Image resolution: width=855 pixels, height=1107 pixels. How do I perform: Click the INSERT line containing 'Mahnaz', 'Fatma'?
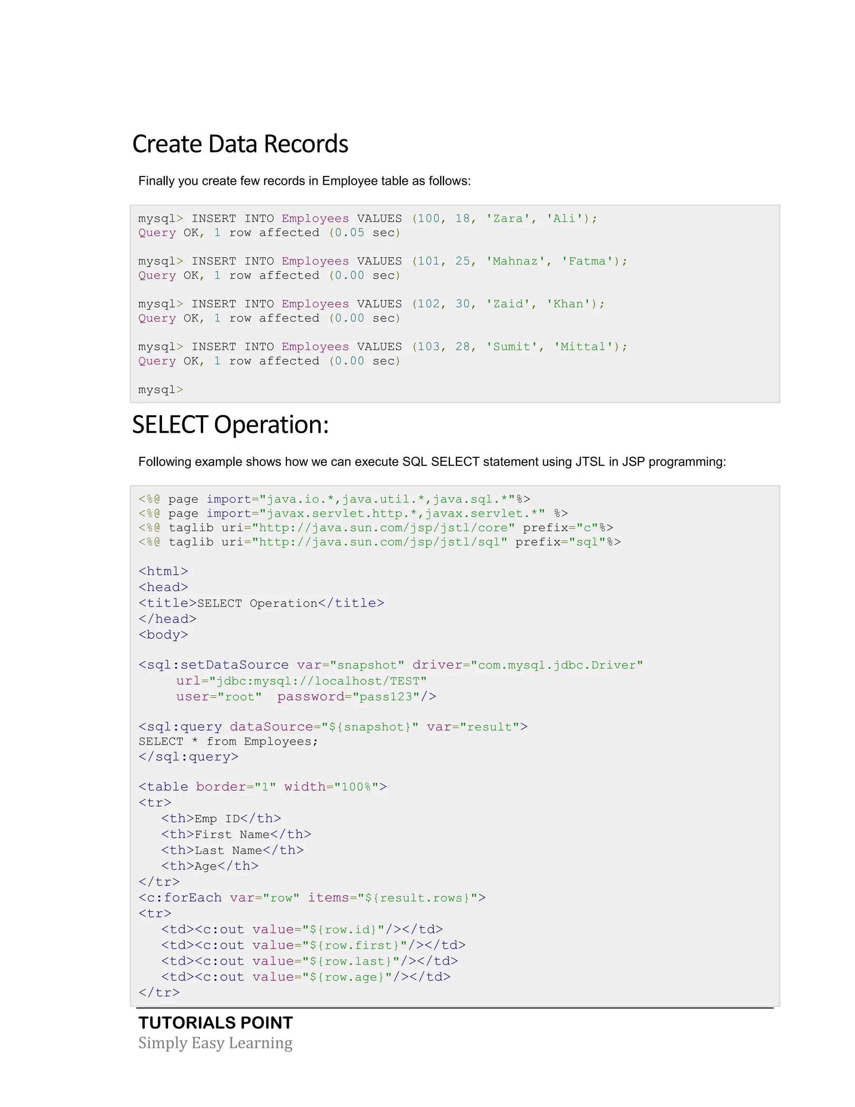click(x=383, y=261)
